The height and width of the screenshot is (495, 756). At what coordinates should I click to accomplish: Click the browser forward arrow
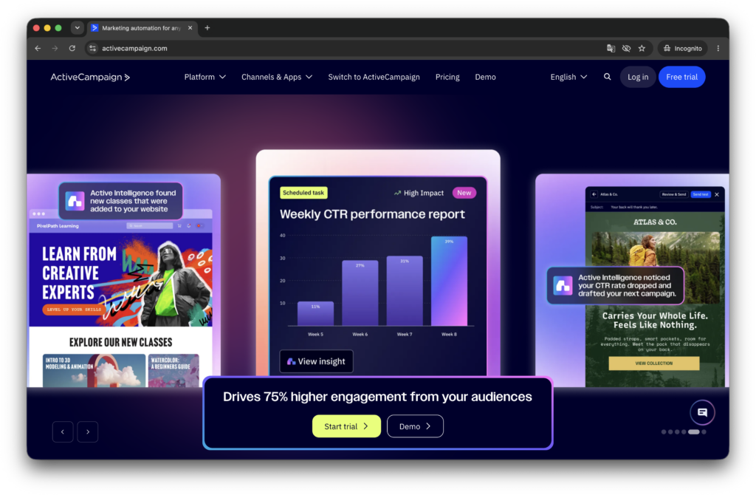click(x=55, y=48)
